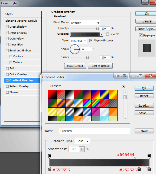Open the Style Reflected dropdown
Viewport: 156px width, 174px height.
(78, 41)
